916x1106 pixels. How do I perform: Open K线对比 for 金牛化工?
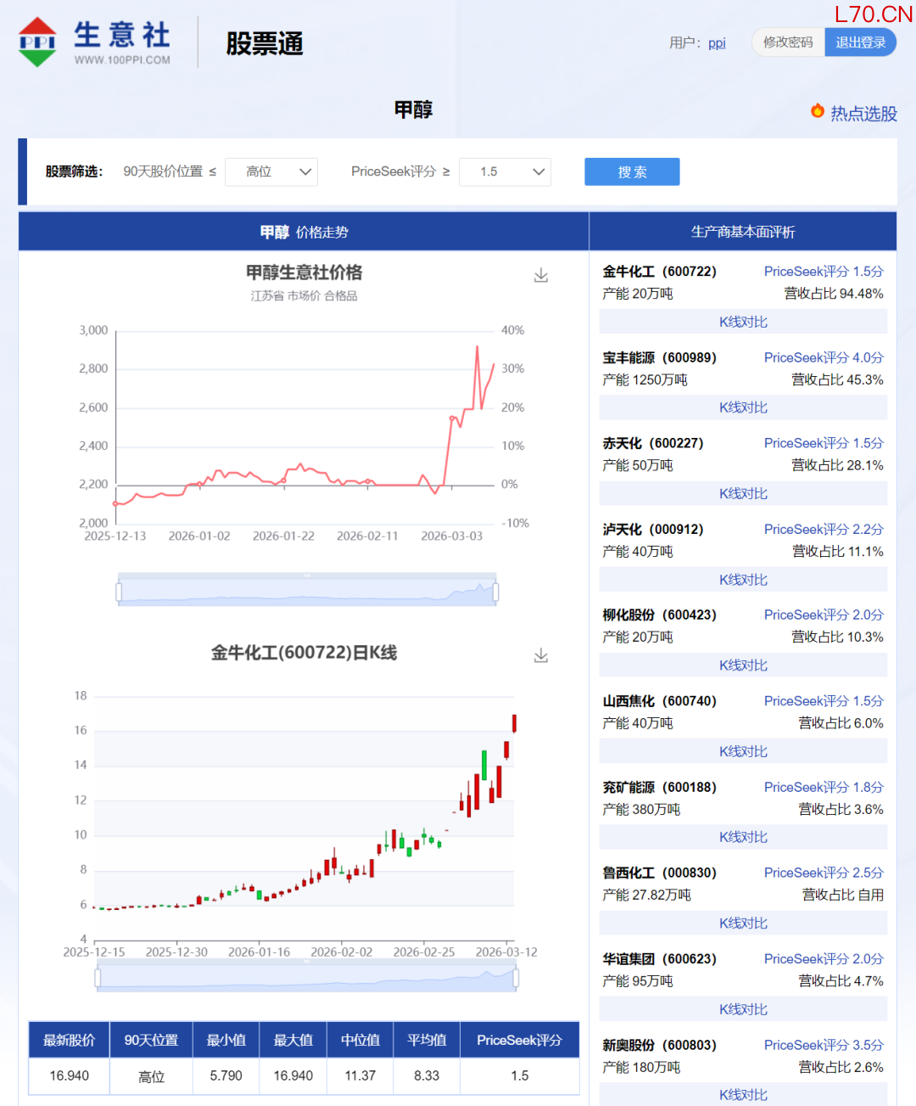(x=743, y=322)
